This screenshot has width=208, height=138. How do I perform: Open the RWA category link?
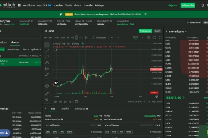[132, 24]
